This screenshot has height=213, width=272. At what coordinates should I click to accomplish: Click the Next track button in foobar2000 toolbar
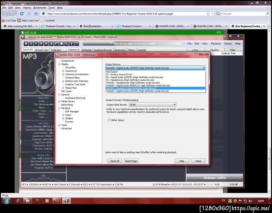tap(46, 44)
